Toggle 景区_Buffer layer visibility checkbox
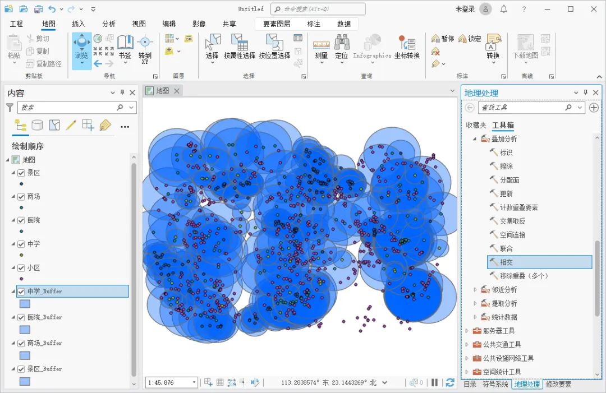The height and width of the screenshot is (393, 606). 21,369
